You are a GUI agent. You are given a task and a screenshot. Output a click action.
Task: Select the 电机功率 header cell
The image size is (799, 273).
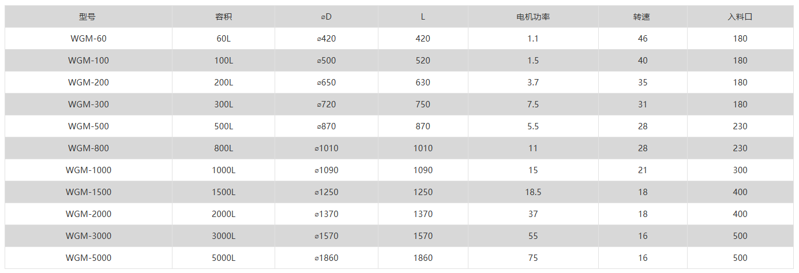[x=532, y=17]
